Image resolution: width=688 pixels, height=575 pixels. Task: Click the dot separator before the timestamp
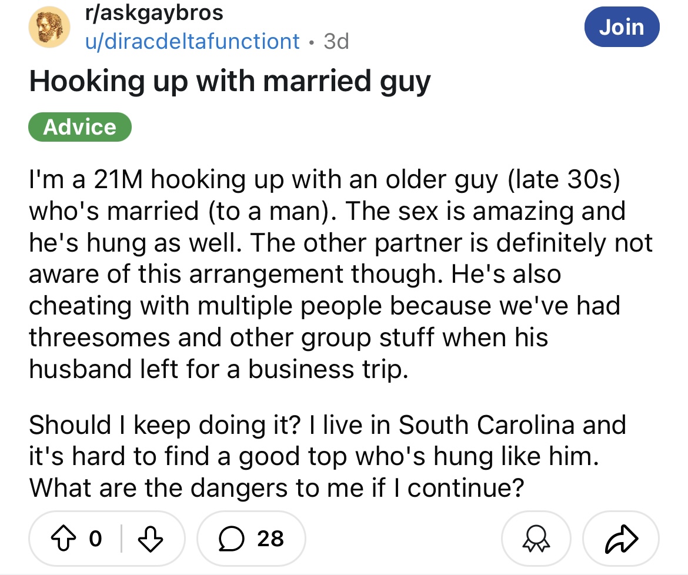click(312, 41)
